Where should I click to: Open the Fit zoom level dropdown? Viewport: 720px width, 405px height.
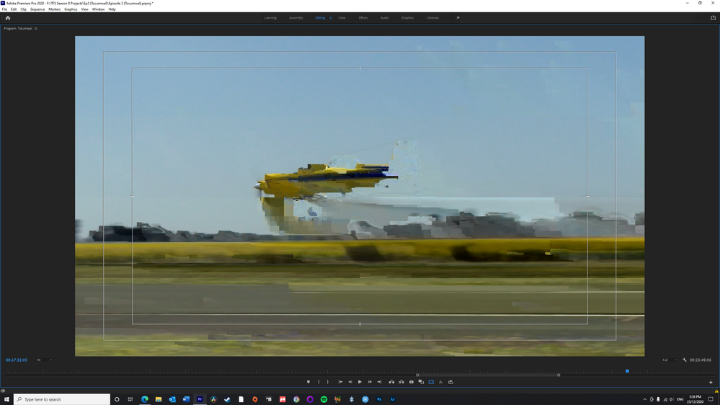pos(44,360)
